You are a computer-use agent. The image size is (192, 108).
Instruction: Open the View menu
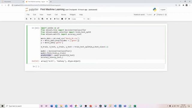[x=41, y=15]
